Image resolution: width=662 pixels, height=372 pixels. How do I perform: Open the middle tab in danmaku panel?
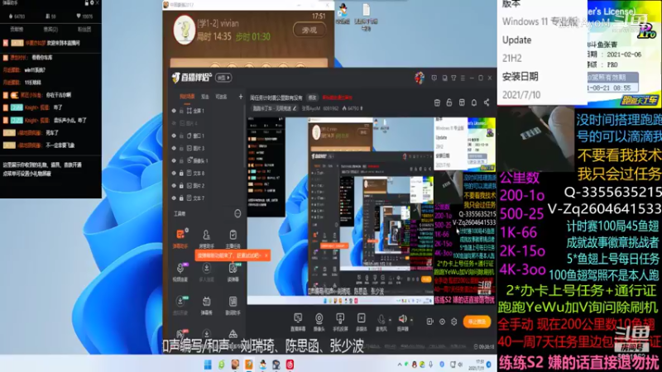[x=50, y=29]
